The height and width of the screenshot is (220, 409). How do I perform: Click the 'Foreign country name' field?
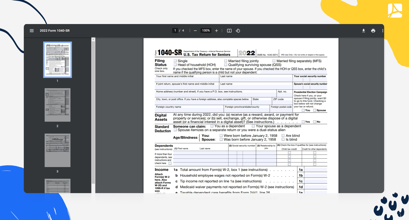tap(189, 110)
